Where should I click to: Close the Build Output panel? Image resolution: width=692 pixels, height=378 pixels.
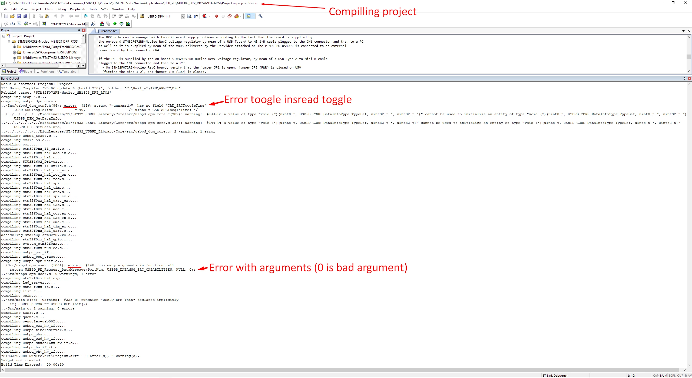pos(689,79)
